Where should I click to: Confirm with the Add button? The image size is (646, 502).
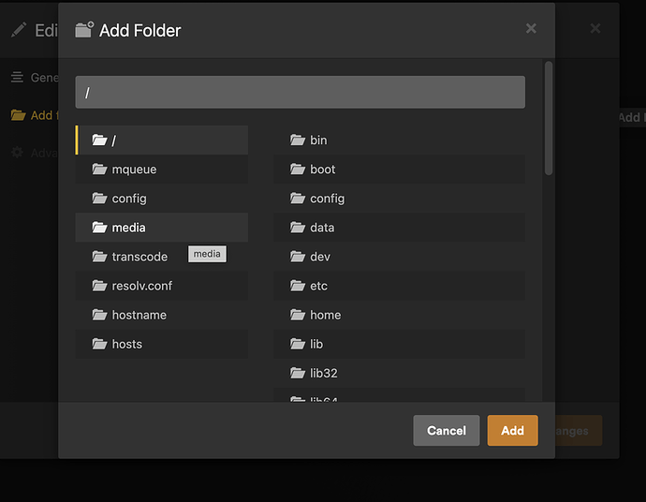(x=512, y=430)
